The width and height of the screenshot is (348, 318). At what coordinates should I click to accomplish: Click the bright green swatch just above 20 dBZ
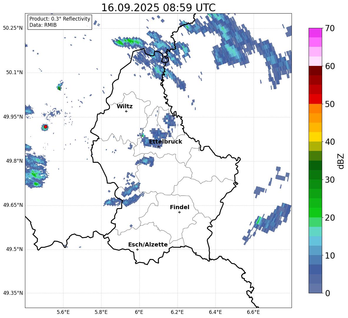pos(315,212)
